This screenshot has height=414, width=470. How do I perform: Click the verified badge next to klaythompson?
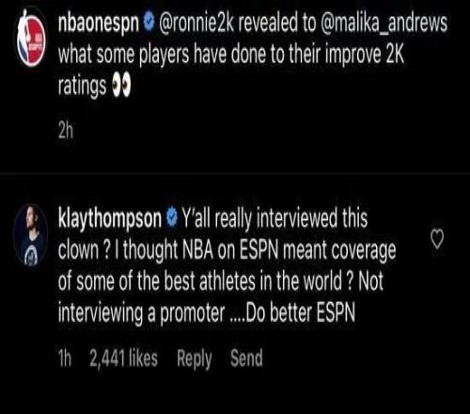(172, 217)
